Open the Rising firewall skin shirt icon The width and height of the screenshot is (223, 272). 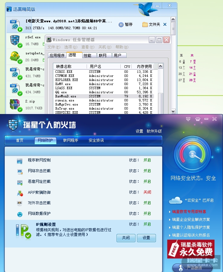point(197,119)
